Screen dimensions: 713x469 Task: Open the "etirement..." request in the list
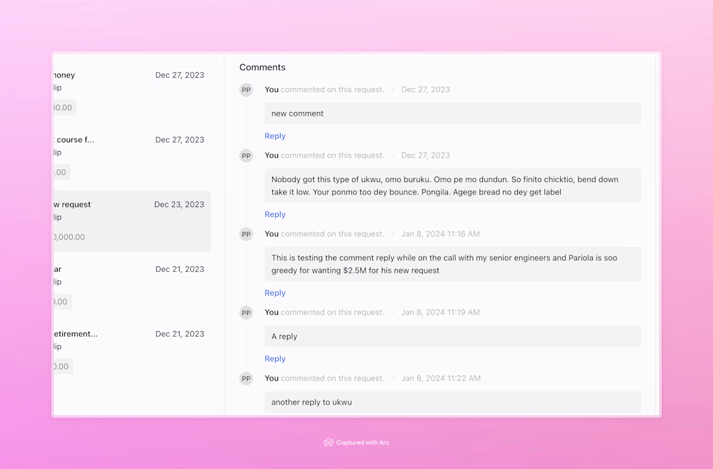(x=132, y=350)
